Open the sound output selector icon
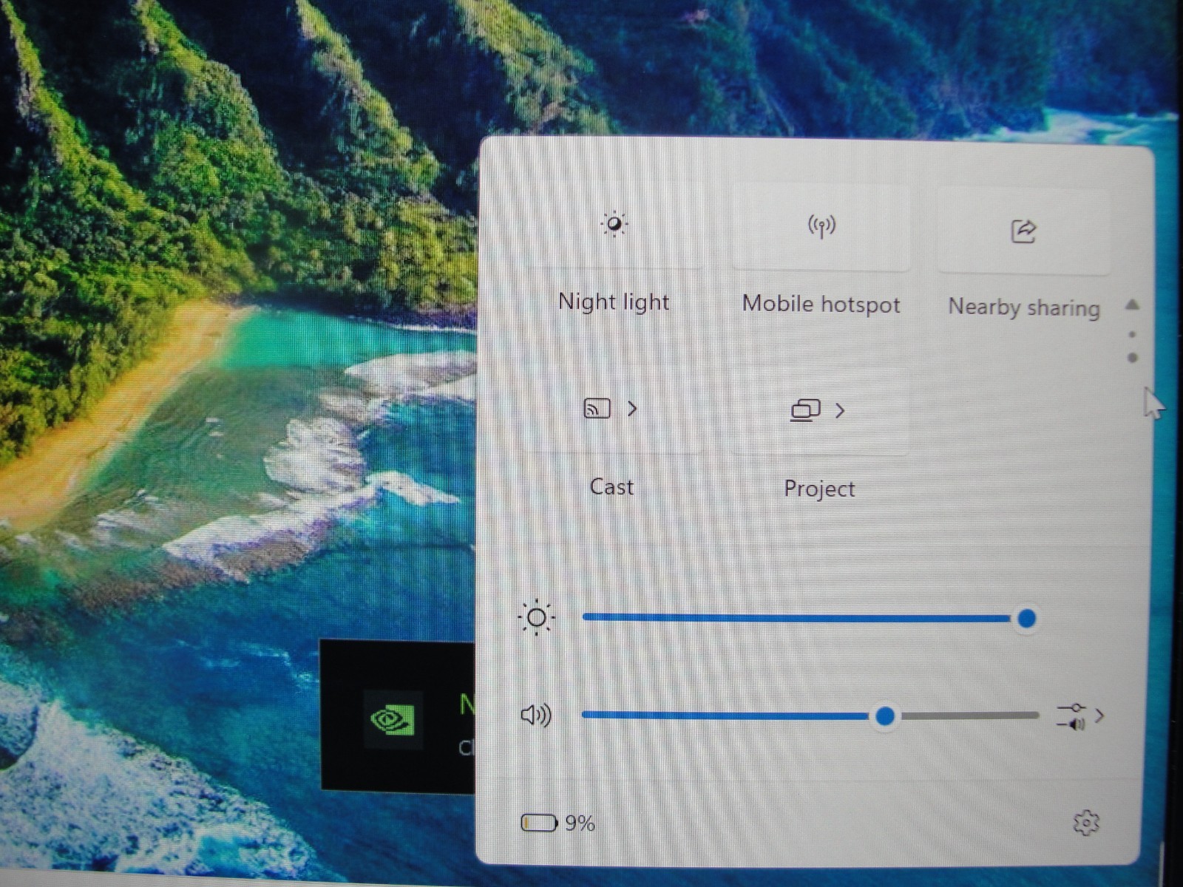 click(x=1072, y=716)
